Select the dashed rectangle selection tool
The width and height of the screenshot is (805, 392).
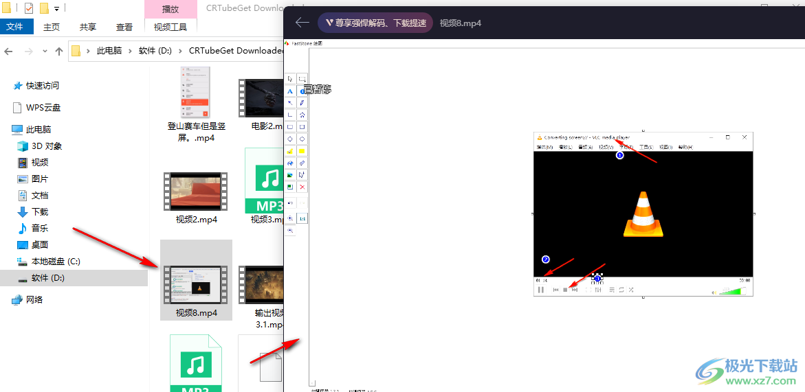302,79
